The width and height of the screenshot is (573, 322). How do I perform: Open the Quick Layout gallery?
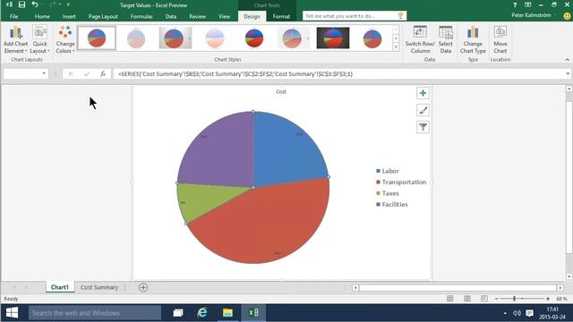(39, 40)
